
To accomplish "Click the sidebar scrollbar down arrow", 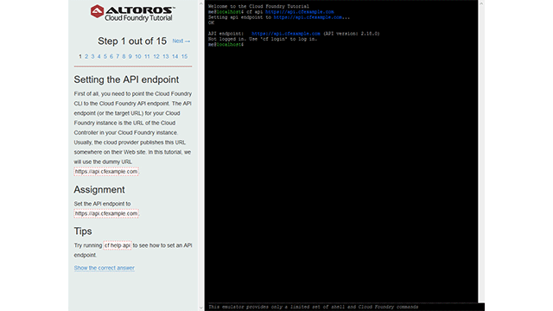I will coord(201,308).
